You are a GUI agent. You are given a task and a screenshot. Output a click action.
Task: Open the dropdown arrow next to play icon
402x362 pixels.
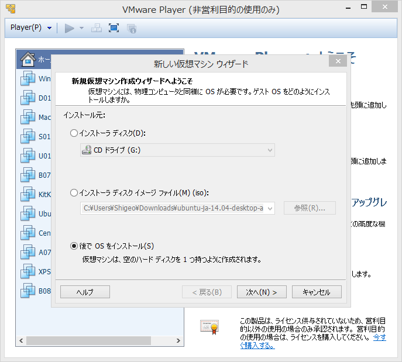click(x=81, y=28)
